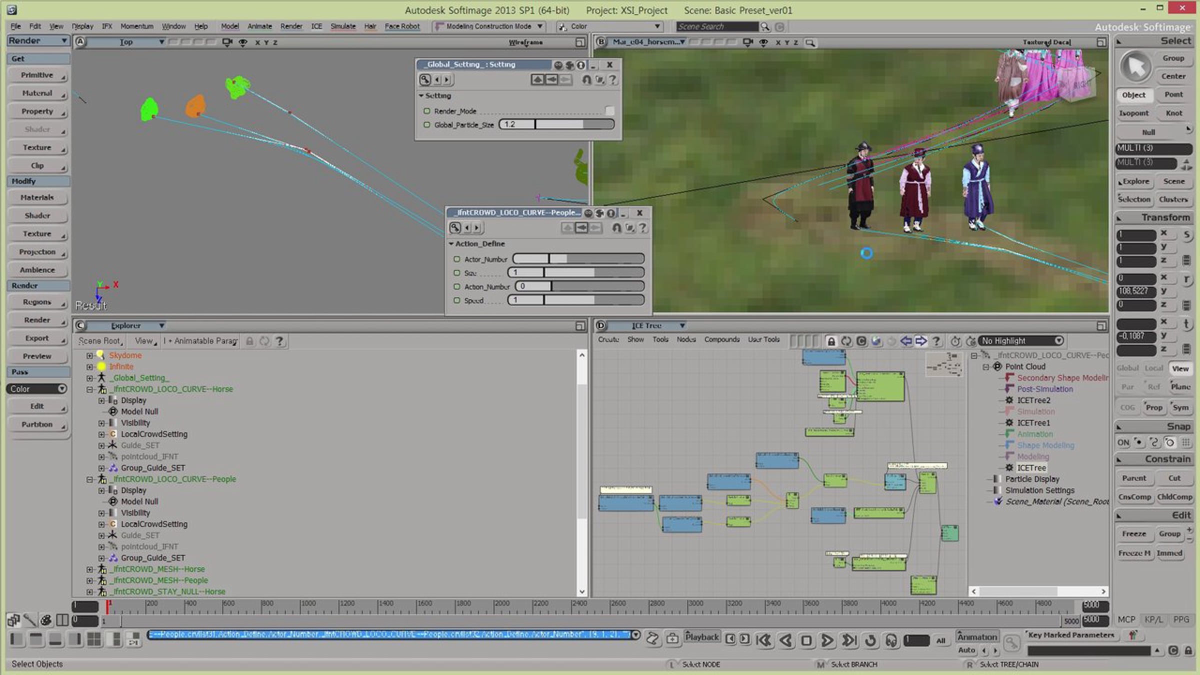Toggle Snap ON
Viewport: 1200px width, 675px height.
click(x=1123, y=442)
